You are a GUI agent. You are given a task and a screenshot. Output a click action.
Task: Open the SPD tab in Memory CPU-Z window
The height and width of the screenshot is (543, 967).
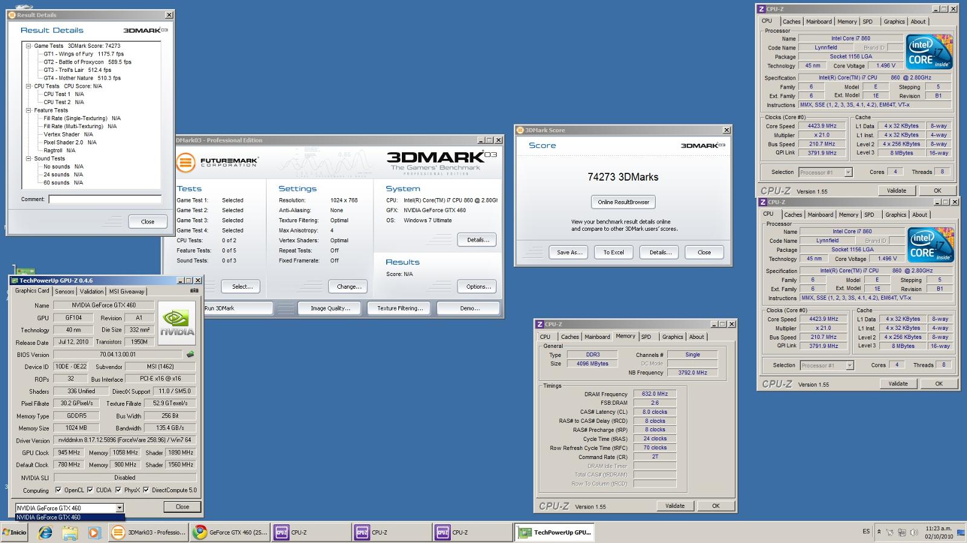point(646,337)
